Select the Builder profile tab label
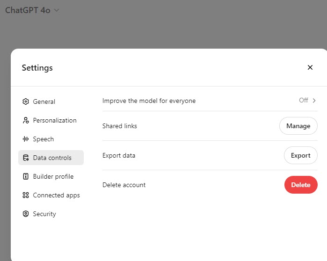This screenshot has height=261, width=327. [x=53, y=176]
